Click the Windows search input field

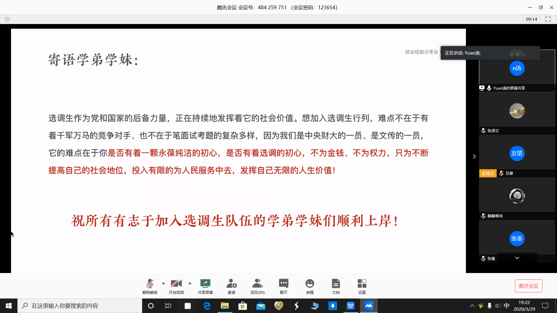[80, 306]
